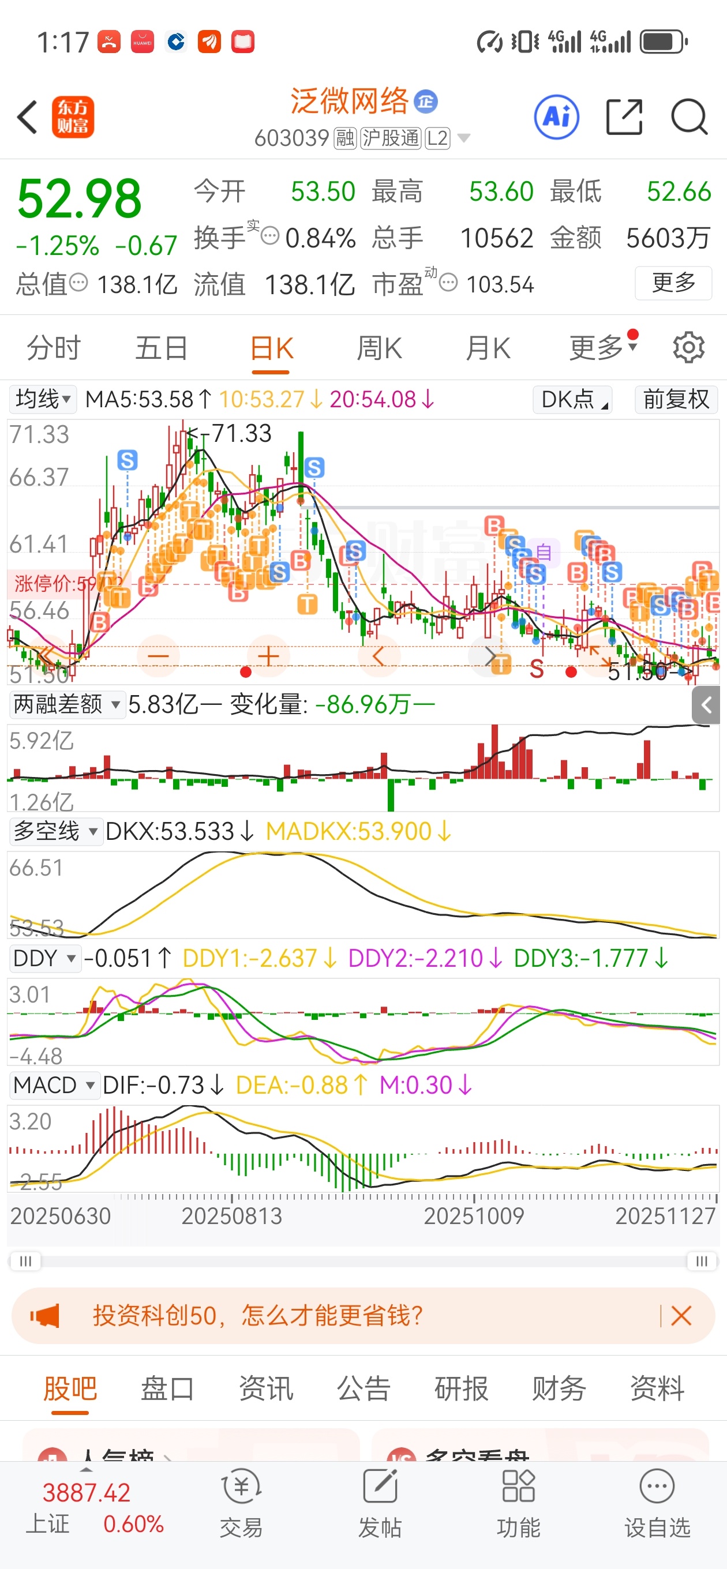Open the 东方财富 logo home
The image size is (727, 1569).
coord(73,117)
